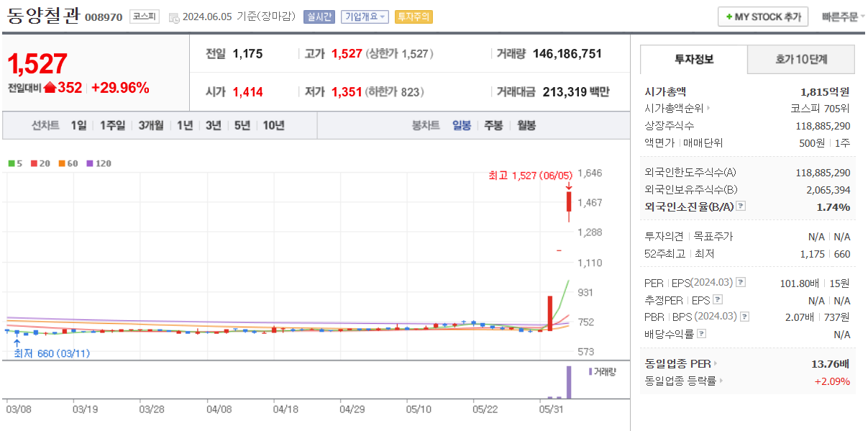The width and height of the screenshot is (868, 431).
Task: Expand 기업개요 dropdown
Action: coord(365,17)
